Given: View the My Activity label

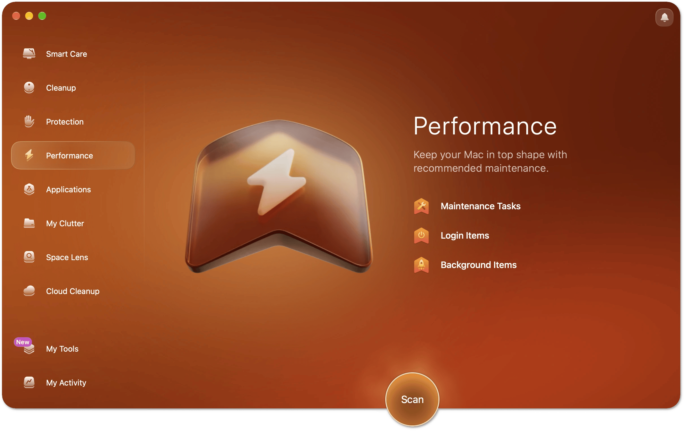Looking at the screenshot, I should [66, 382].
